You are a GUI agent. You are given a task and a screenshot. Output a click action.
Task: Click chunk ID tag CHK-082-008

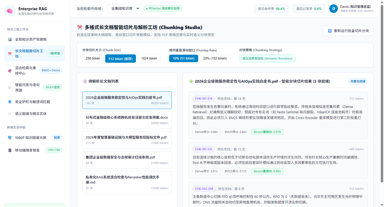click(204, 189)
